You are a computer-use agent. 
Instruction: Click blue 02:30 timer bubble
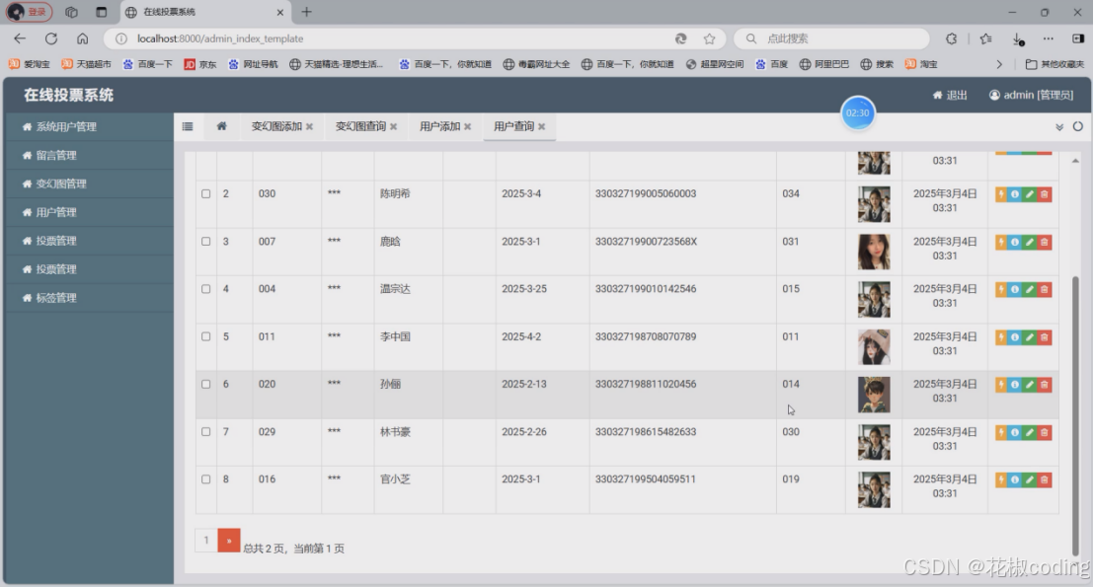click(857, 112)
